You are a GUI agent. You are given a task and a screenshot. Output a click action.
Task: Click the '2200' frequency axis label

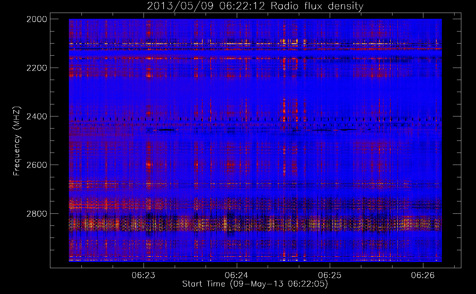(x=37, y=68)
